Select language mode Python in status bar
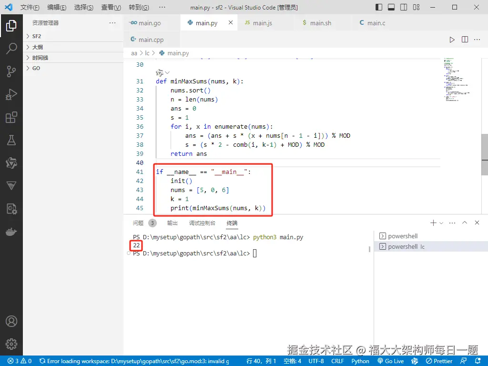488x366 pixels. (x=360, y=361)
